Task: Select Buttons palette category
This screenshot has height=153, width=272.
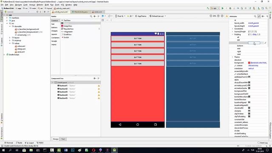Action: [54, 27]
